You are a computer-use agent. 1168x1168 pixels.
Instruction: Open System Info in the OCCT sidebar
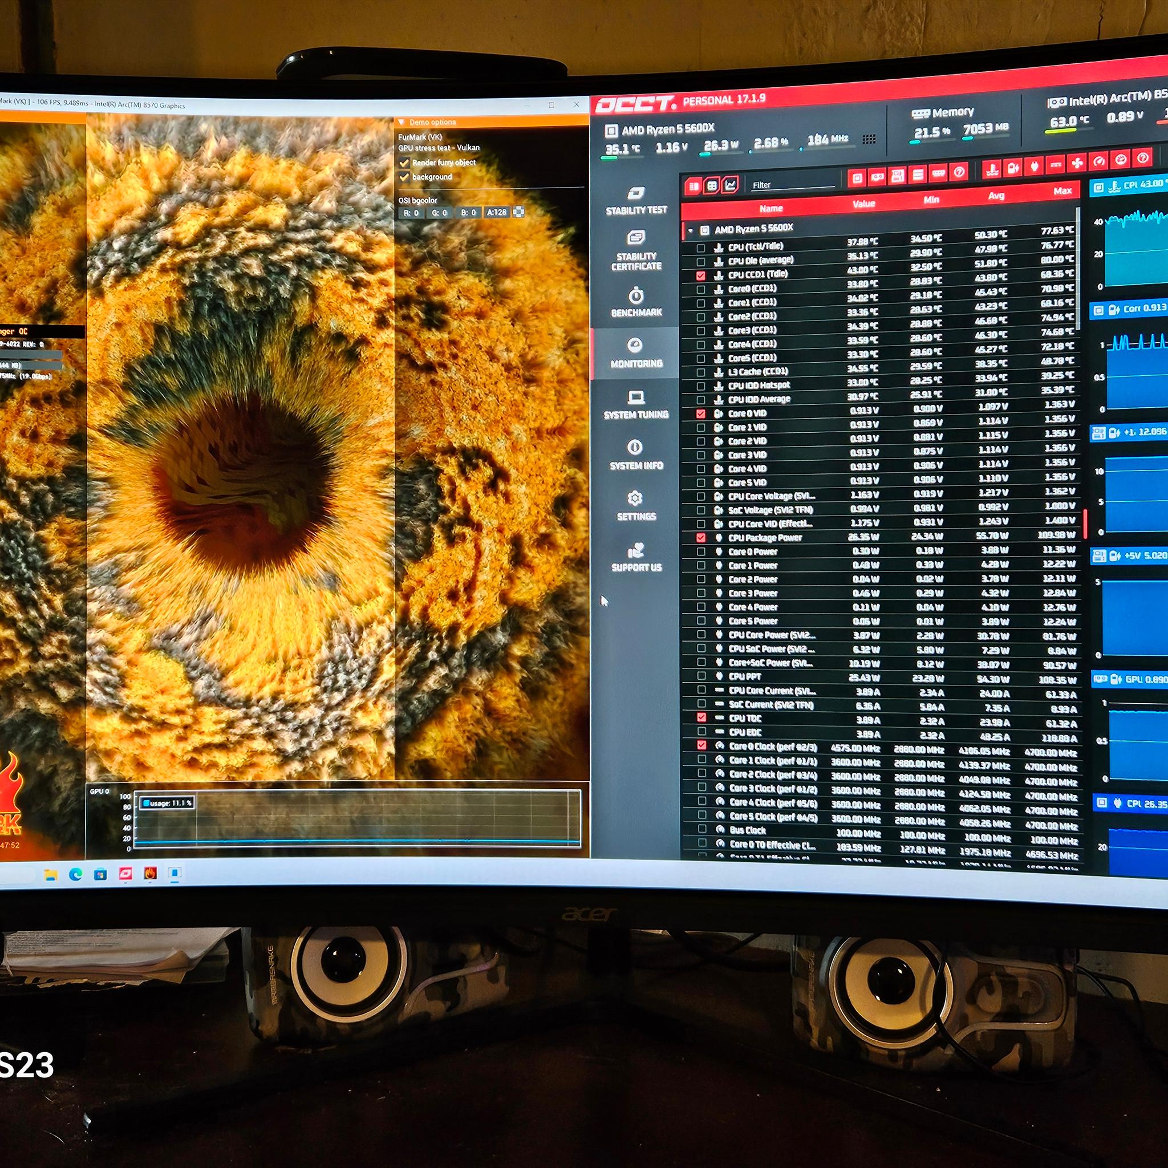[636, 455]
